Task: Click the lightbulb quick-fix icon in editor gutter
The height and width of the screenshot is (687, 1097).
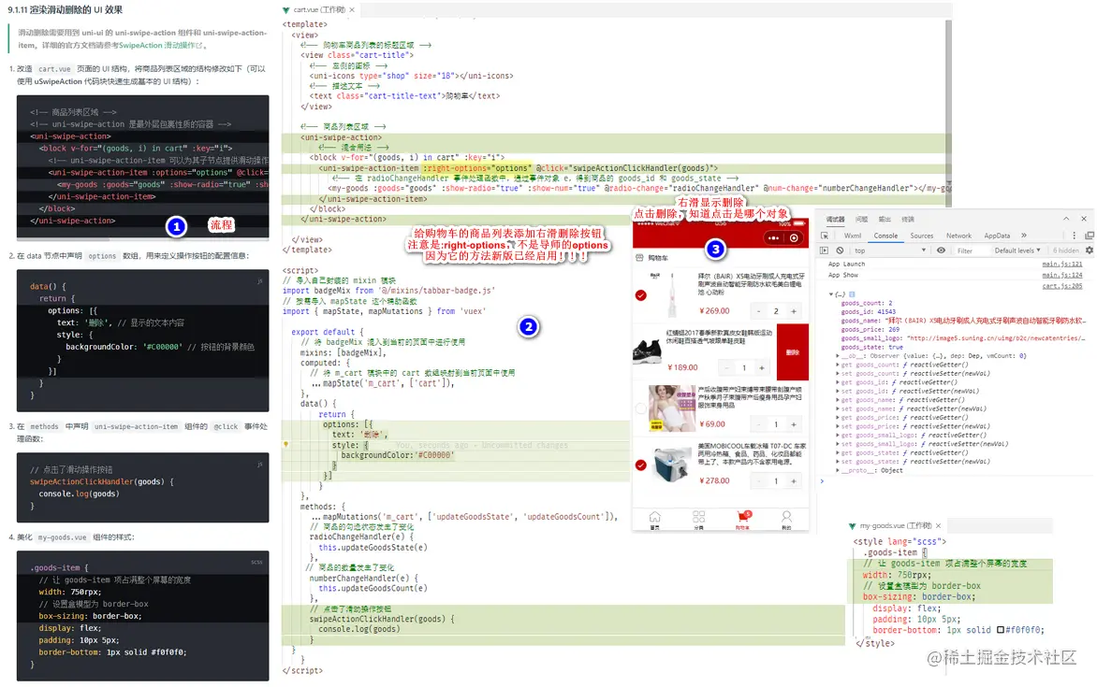Action: (285, 445)
